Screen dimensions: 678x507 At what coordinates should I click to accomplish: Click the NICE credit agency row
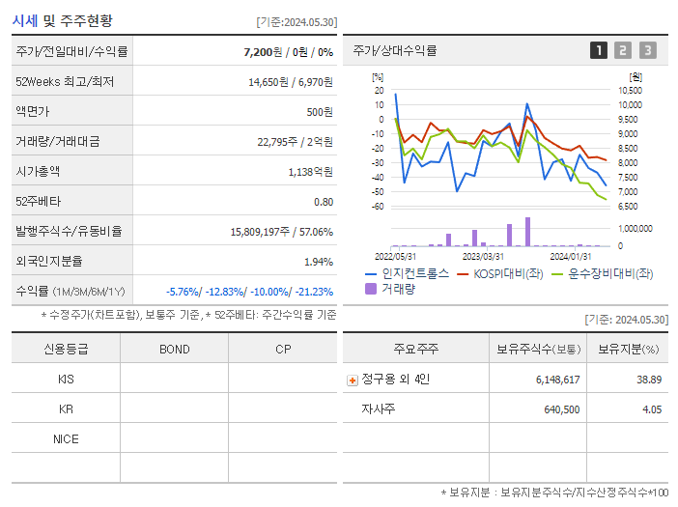coord(66,439)
